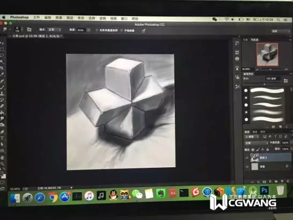The width and height of the screenshot is (293, 220).
Task: Add layer style fx icon
Action: tap(258, 182)
